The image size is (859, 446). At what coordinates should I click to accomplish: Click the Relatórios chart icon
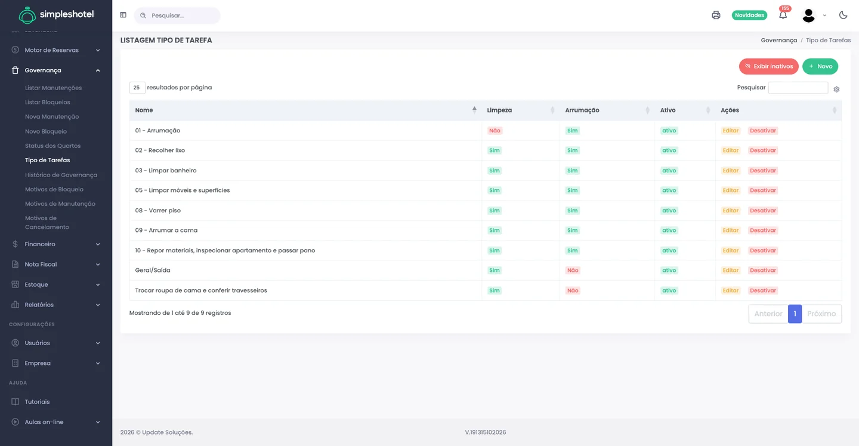pyautogui.click(x=16, y=305)
